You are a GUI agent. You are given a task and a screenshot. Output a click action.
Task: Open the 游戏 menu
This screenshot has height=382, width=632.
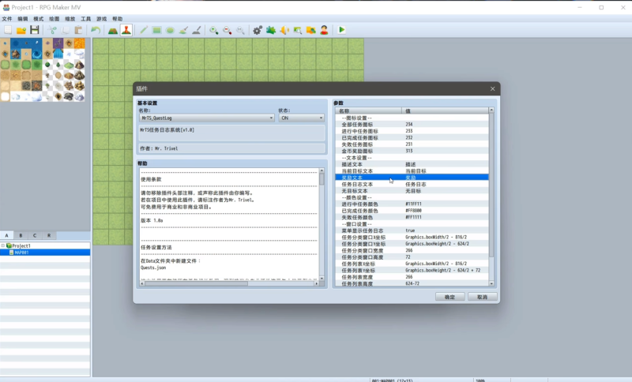point(102,18)
